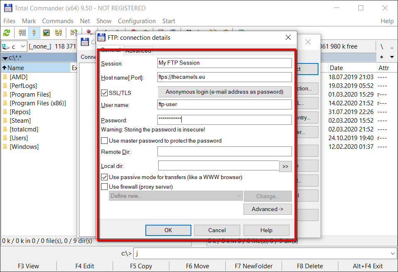Viewport: 398px width, 272px height.
Task: Open the [Steam] folder icon
Action: [x=5, y=121]
